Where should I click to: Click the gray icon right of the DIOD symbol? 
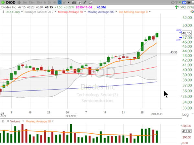[x=19, y=2]
